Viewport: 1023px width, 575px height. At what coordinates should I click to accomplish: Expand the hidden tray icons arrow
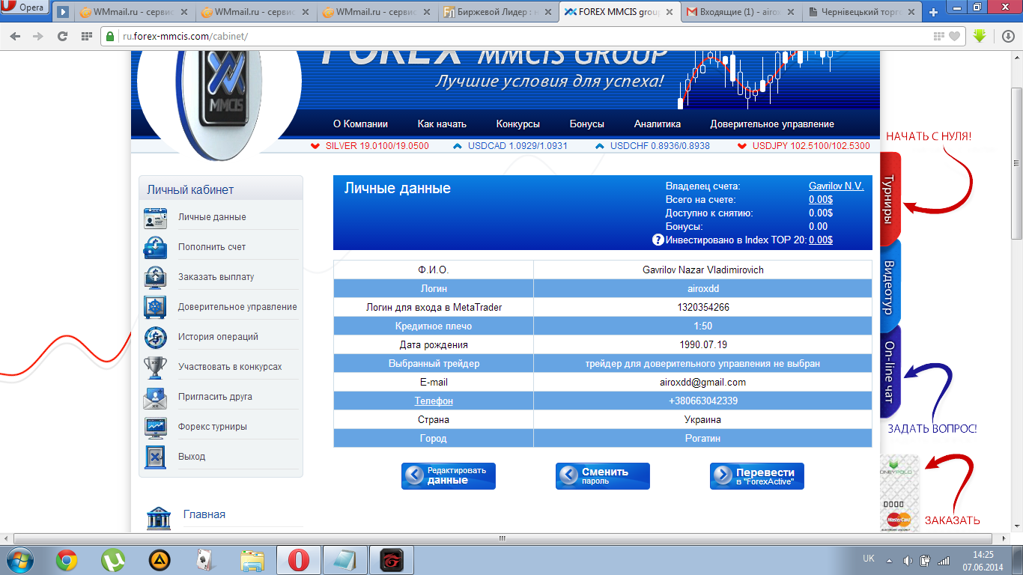point(889,560)
